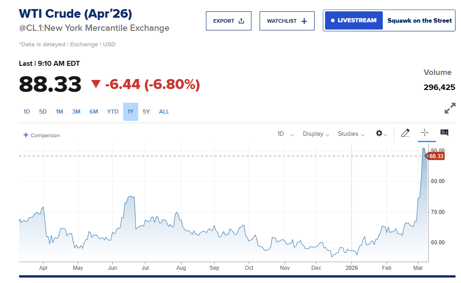461x283 pixels.
Task: Click the 88.33 price marker on axis
Action: (x=436, y=156)
